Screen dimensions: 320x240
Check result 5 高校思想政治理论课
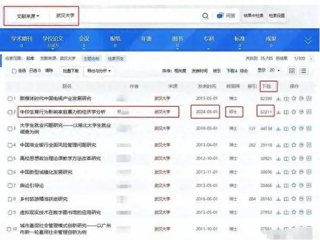pos(10,159)
